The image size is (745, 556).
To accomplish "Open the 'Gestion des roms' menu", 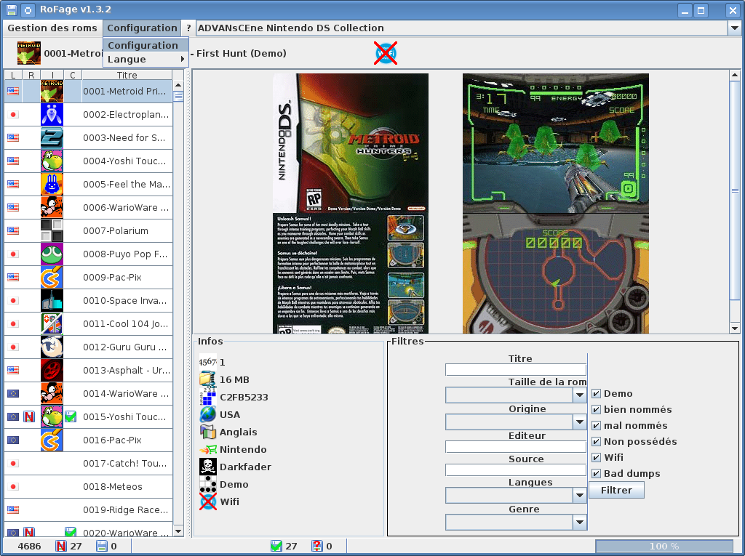I will 52,28.
